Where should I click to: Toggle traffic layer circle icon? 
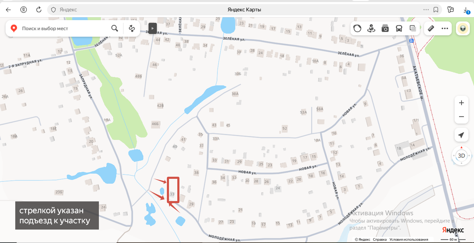point(358,29)
